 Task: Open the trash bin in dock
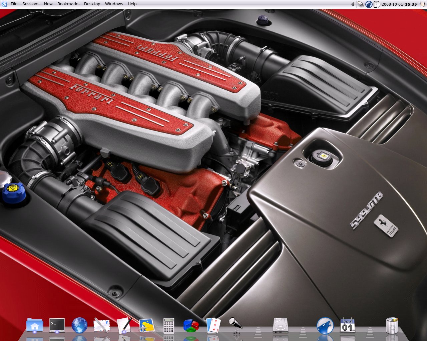392,325
